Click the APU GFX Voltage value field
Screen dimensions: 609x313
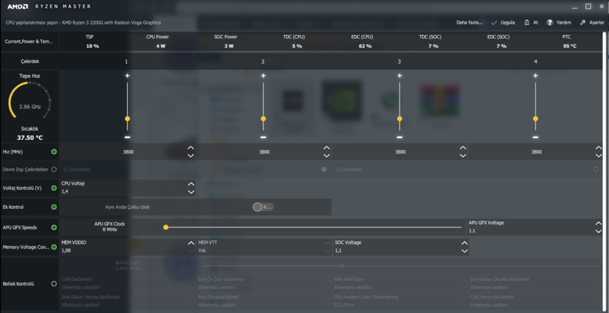pyautogui.click(x=535, y=227)
